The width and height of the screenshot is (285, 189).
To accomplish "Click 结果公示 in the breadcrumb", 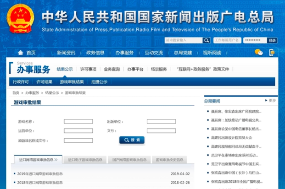I will click(x=52, y=93).
